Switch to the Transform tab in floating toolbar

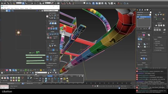[44, 76]
